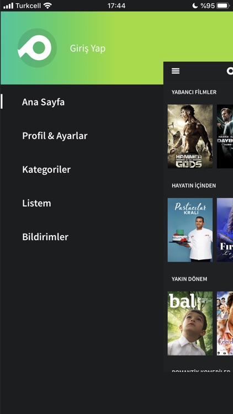Open Listem menu entry
The width and height of the screenshot is (233, 414).
36,203
